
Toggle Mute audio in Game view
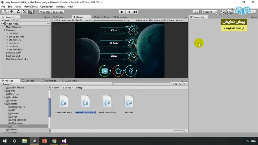pyautogui.click(x=161, y=20)
